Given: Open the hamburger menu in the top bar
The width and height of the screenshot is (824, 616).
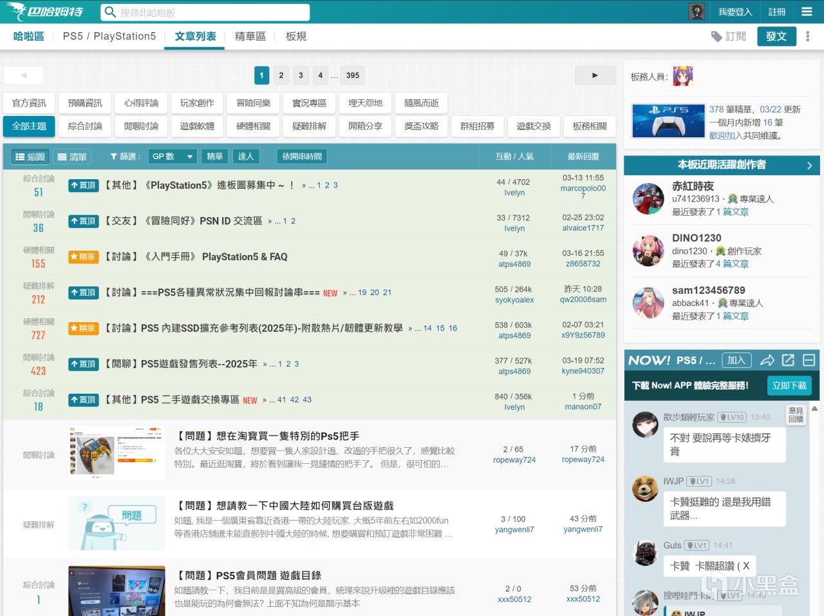Looking at the screenshot, I should point(807,12).
